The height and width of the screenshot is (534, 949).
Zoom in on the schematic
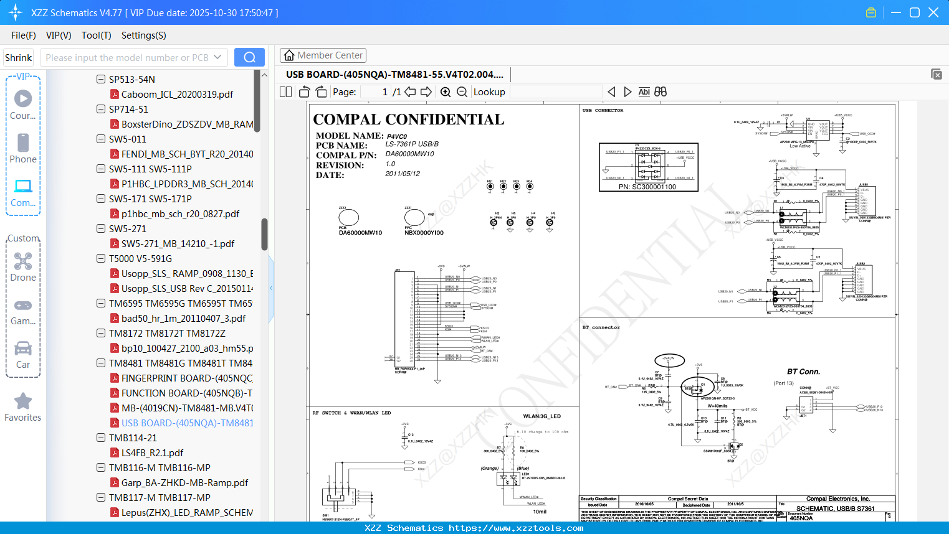coord(446,91)
